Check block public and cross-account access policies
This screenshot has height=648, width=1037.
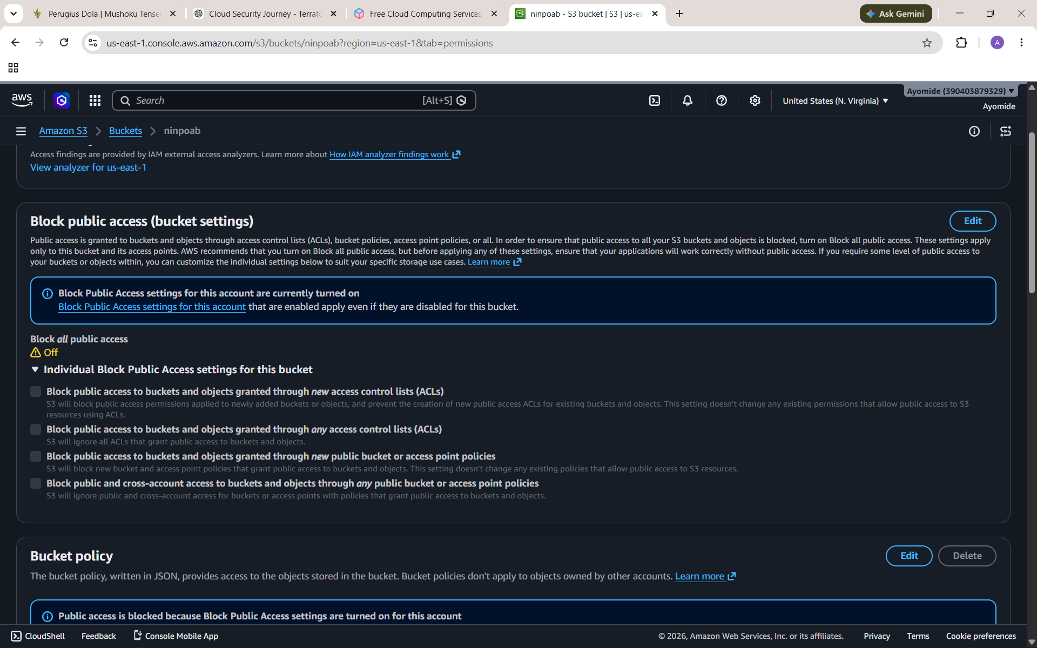36,483
